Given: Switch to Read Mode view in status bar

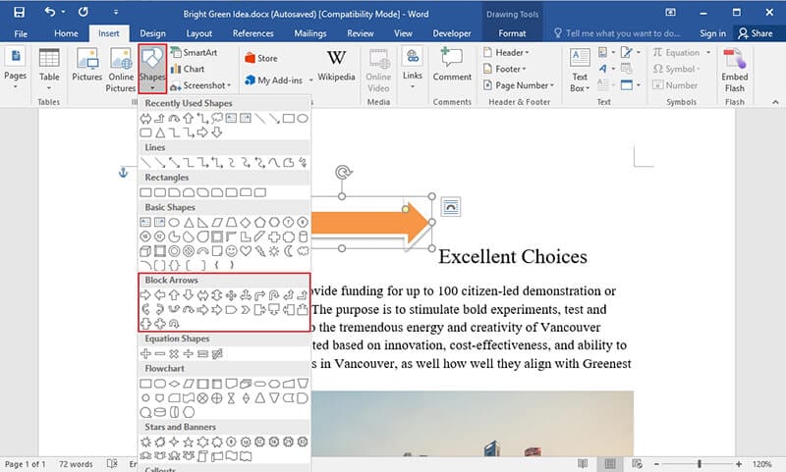Looking at the screenshot, I should pyautogui.click(x=583, y=463).
